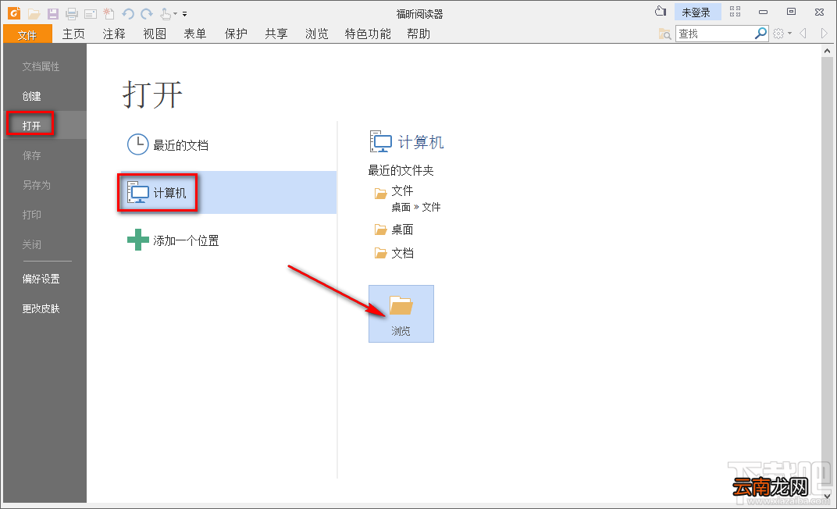Click the vertical scrollbar up arrow
The image size is (837, 509).
(x=827, y=52)
